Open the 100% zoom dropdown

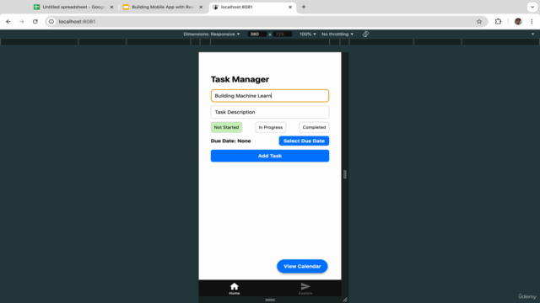click(307, 34)
